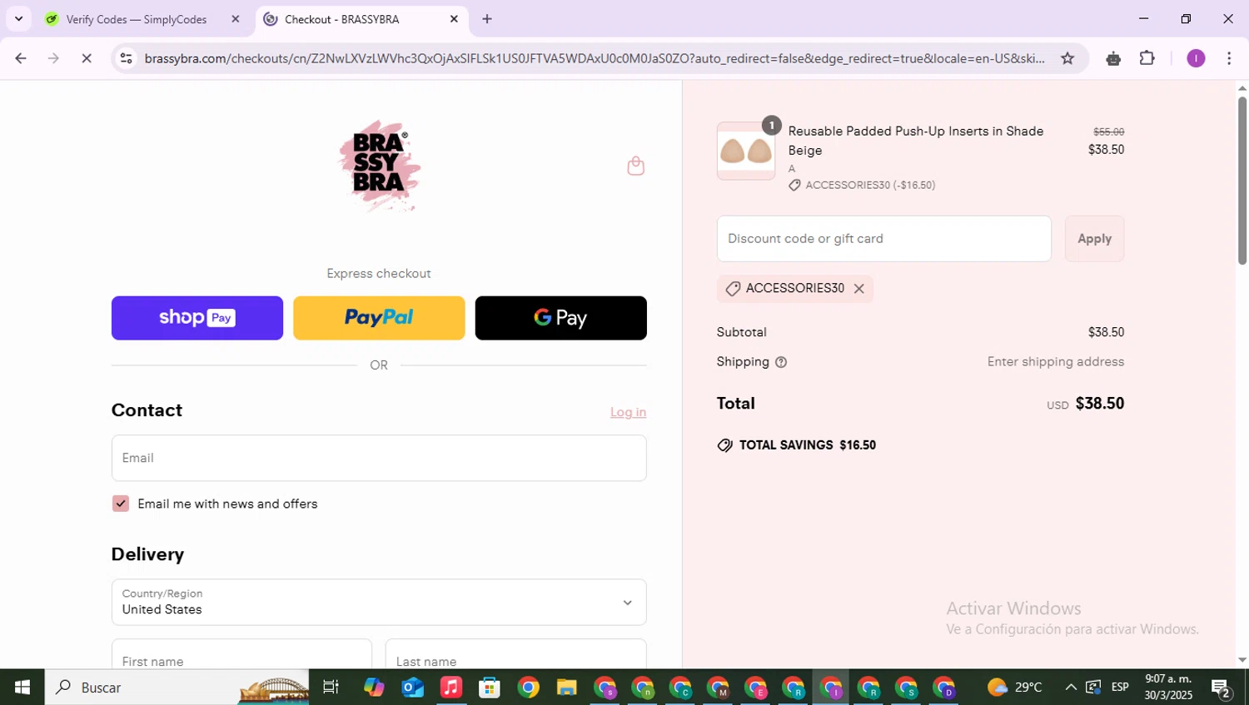Uncheck Email me with news and offers
1249x705 pixels.
click(x=121, y=504)
